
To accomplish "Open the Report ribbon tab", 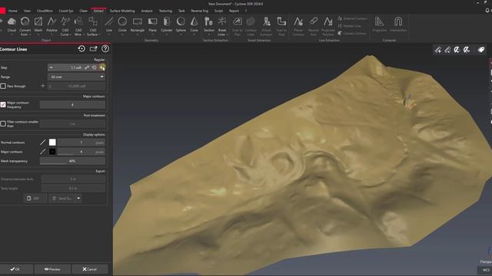I will coord(234,11).
